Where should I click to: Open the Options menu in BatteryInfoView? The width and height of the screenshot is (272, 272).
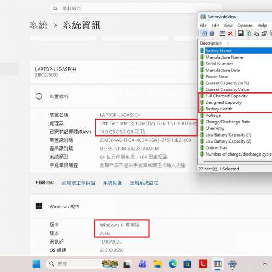point(245,26)
